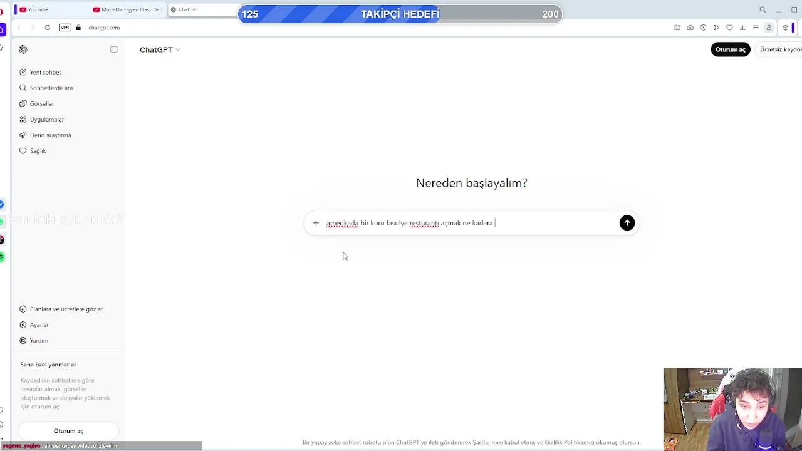The height and width of the screenshot is (451, 802).
Task: Take a snapshot with the camera icon
Action: (x=690, y=28)
